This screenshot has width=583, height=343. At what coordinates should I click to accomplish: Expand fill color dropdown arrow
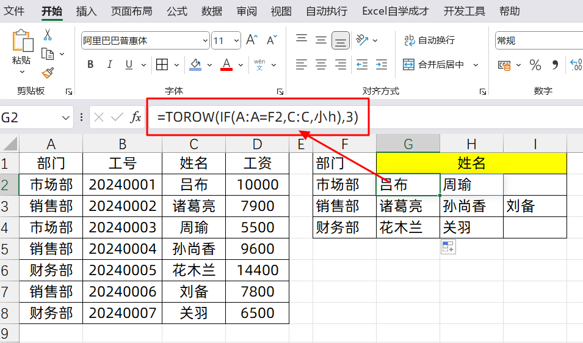click(x=209, y=65)
